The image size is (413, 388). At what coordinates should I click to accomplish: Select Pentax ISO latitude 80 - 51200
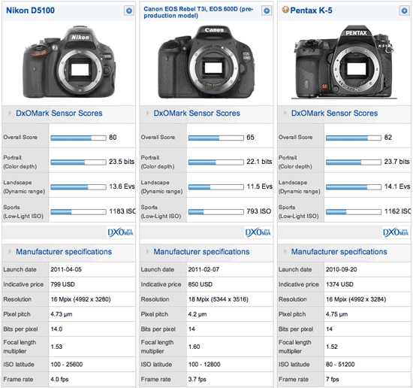coord(340,364)
